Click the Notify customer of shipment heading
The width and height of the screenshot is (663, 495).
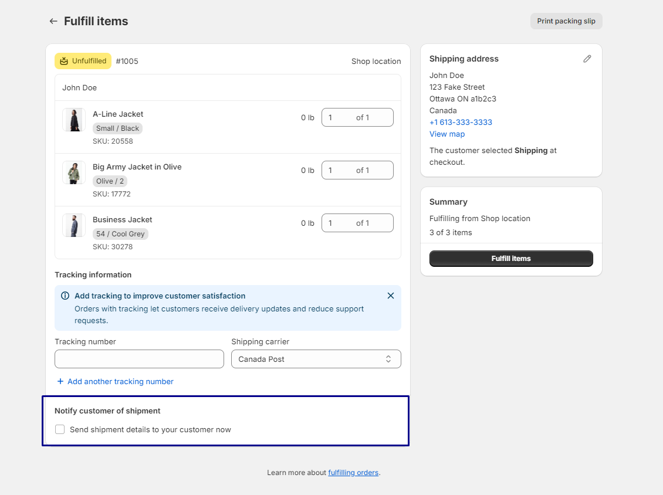coord(107,411)
